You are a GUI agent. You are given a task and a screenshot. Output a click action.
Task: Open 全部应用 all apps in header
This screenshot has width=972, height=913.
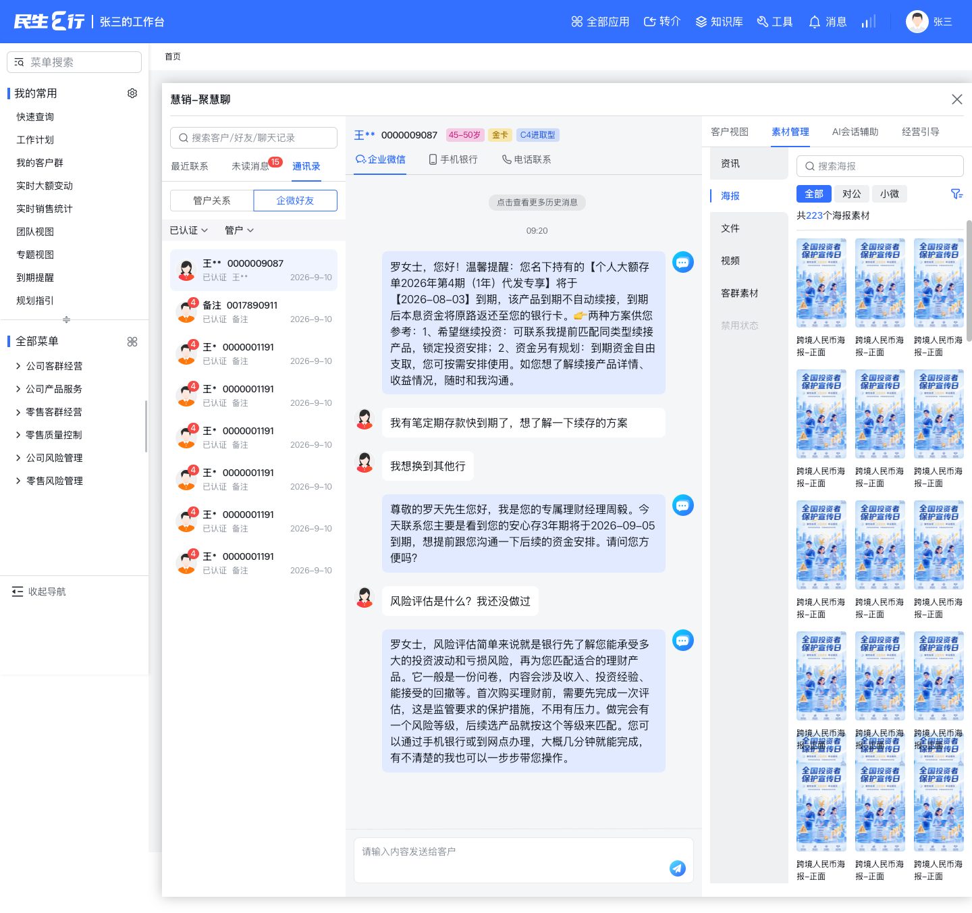point(600,22)
